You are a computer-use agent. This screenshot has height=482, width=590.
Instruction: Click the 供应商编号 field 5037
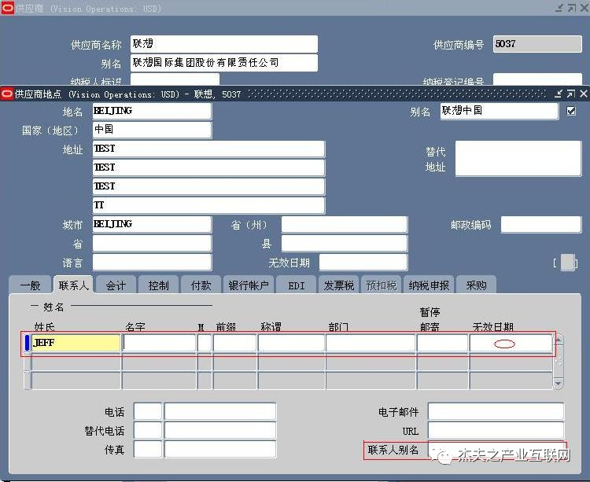537,44
